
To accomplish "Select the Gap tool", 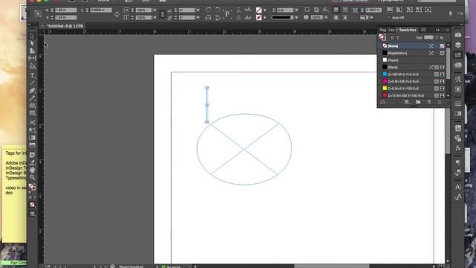I will 32,58.
